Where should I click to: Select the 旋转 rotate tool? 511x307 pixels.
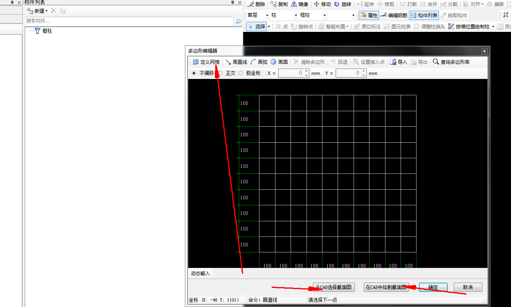(343, 4)
